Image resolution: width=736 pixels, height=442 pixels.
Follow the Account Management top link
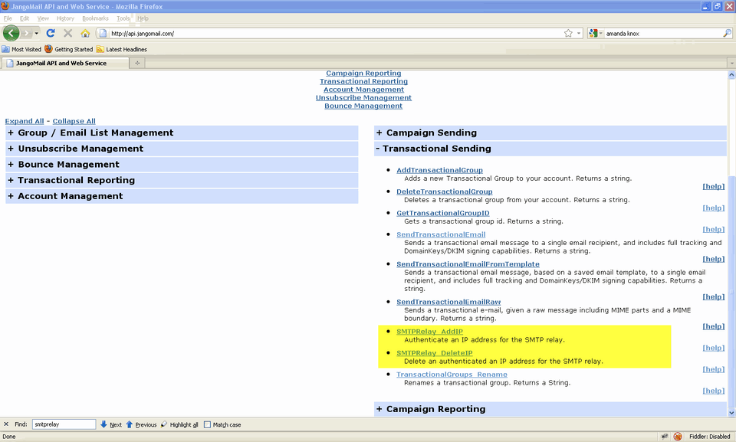(x=363, y=90)
